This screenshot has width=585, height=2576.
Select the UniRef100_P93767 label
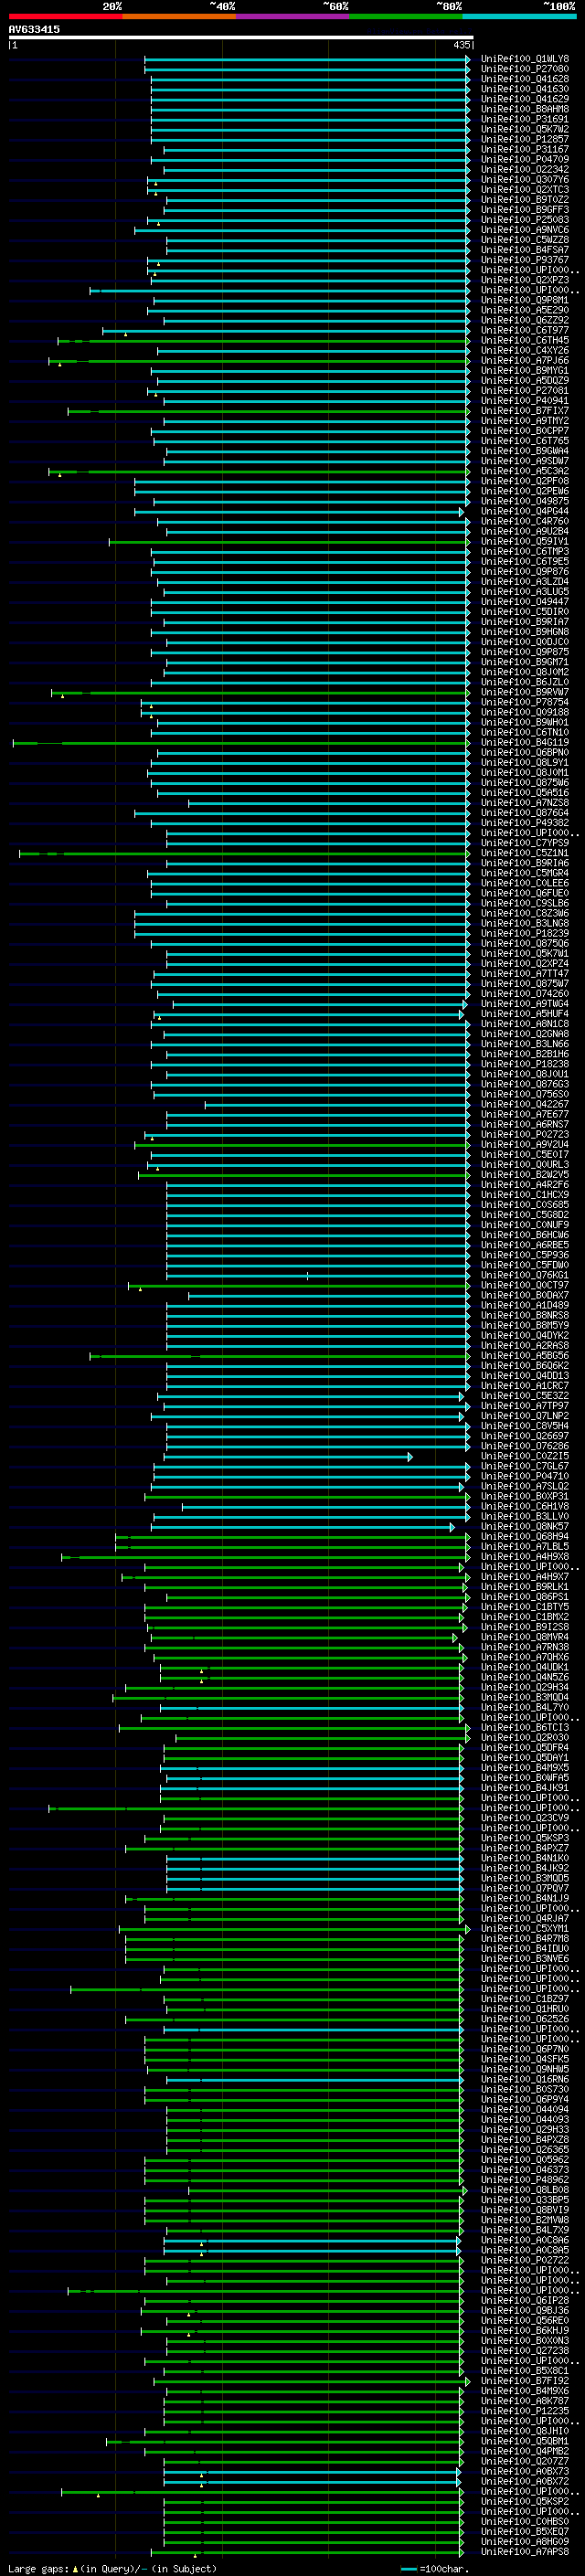tap(525, 260)
